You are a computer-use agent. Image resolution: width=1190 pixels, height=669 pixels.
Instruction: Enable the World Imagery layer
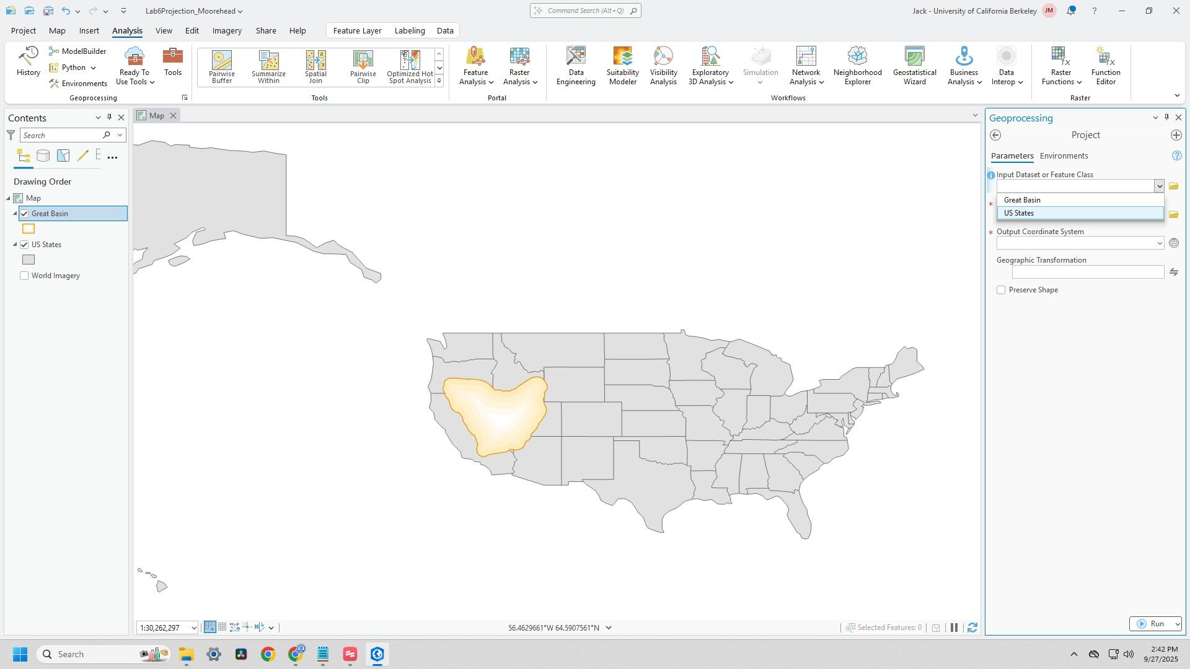(x=25, y=276)
